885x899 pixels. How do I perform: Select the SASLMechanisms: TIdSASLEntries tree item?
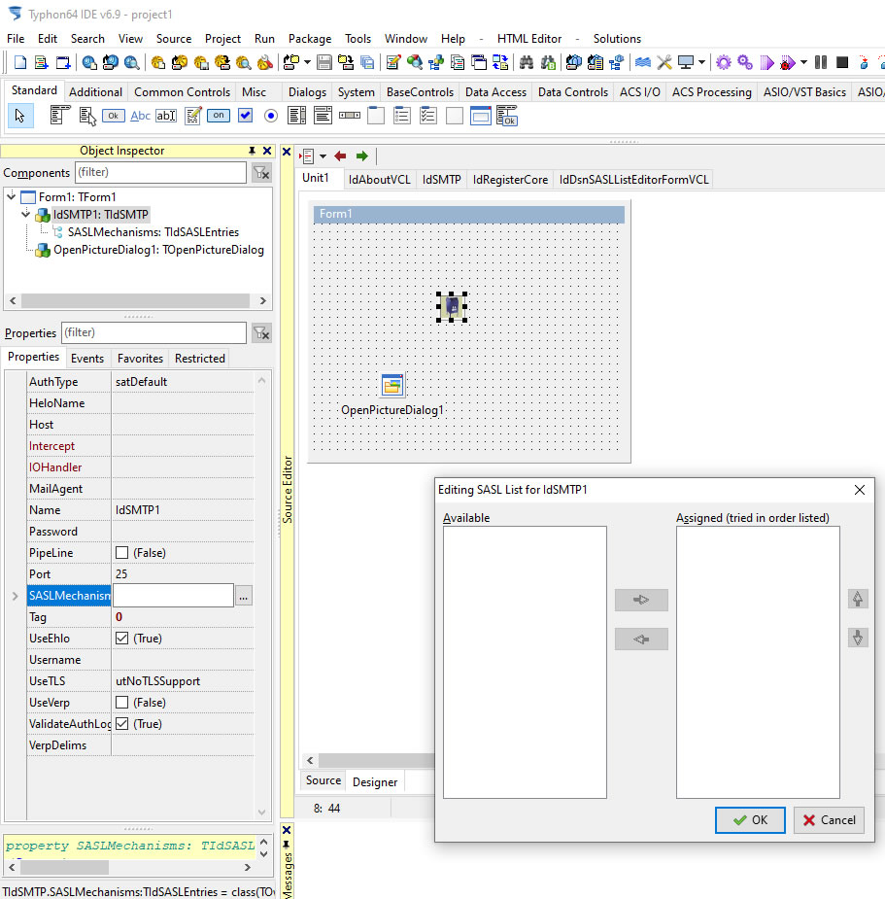(x=153, y=232)
